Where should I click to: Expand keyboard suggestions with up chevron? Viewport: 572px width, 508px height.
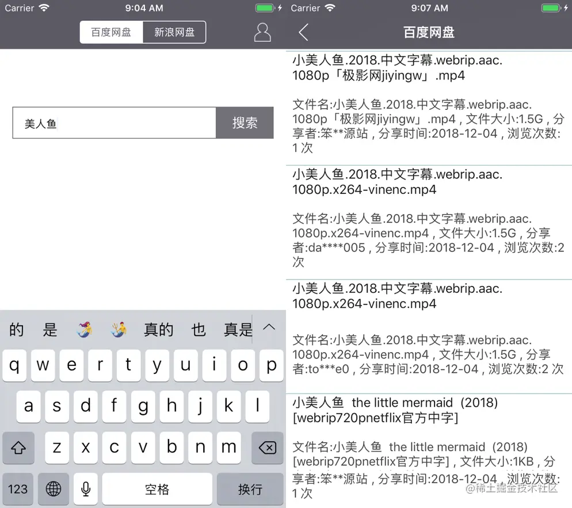pyautogui.click(x=269, y=327)
